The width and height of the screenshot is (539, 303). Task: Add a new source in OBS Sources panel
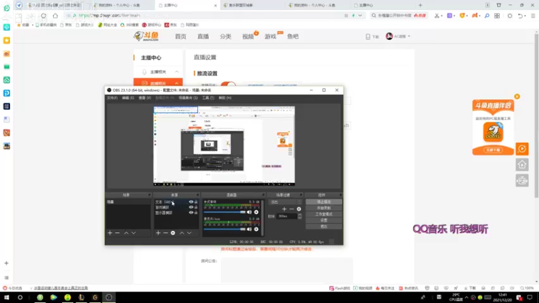[158, 233]
